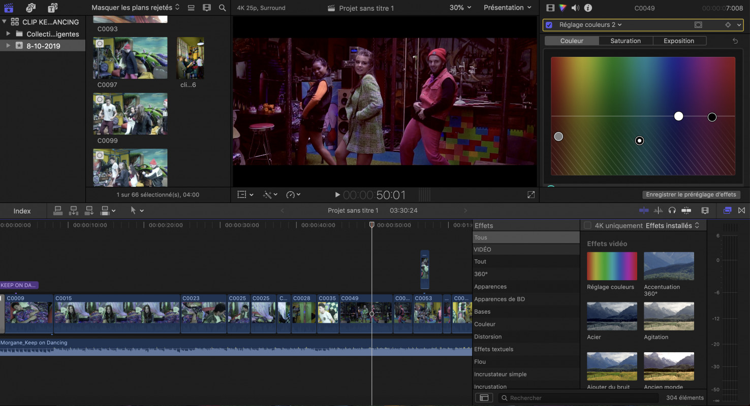Select the white highlights color puck
The width and height of the screenshot is (750, 406).
[x=678, y=116]
